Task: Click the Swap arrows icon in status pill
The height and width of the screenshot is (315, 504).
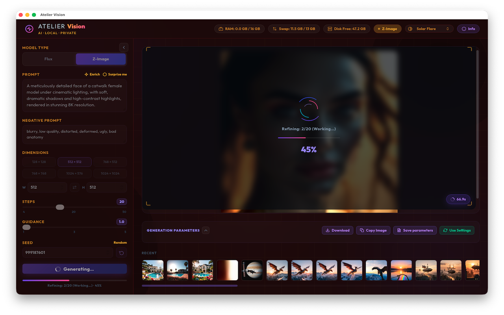Action: pyautogui.click(x=275, y=29)
